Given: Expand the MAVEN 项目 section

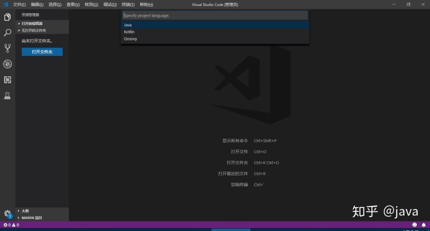Looking at the screenshot, I should [x=42, y=218].
